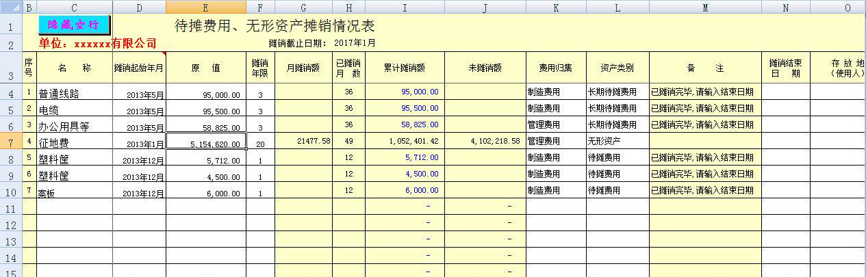Screen dimensions: 866x277
Task: Click original value 4,500.00 in column E
Action: point(206,175)
